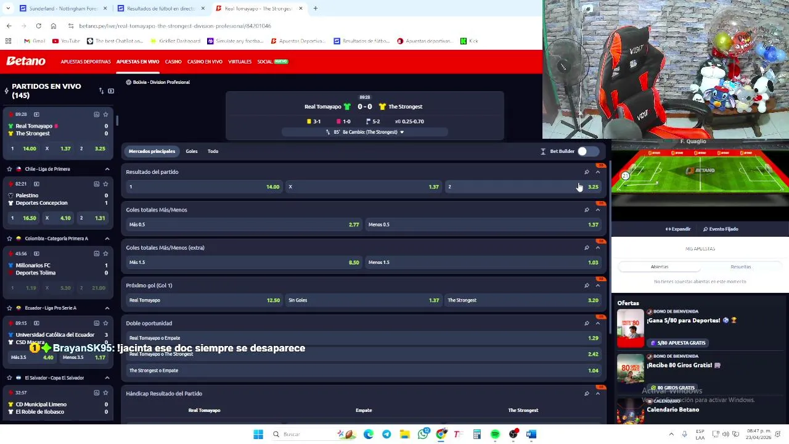This screenshot has width=789, height=444.
Task: Toggle the Bet Builder switch
Action: pyautogui.click(x=588, y=151)
